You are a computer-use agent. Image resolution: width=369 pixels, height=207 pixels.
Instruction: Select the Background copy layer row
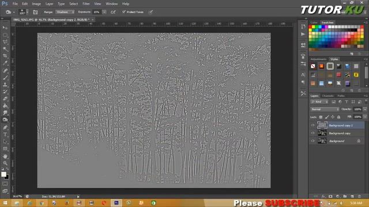click(337, 133)
